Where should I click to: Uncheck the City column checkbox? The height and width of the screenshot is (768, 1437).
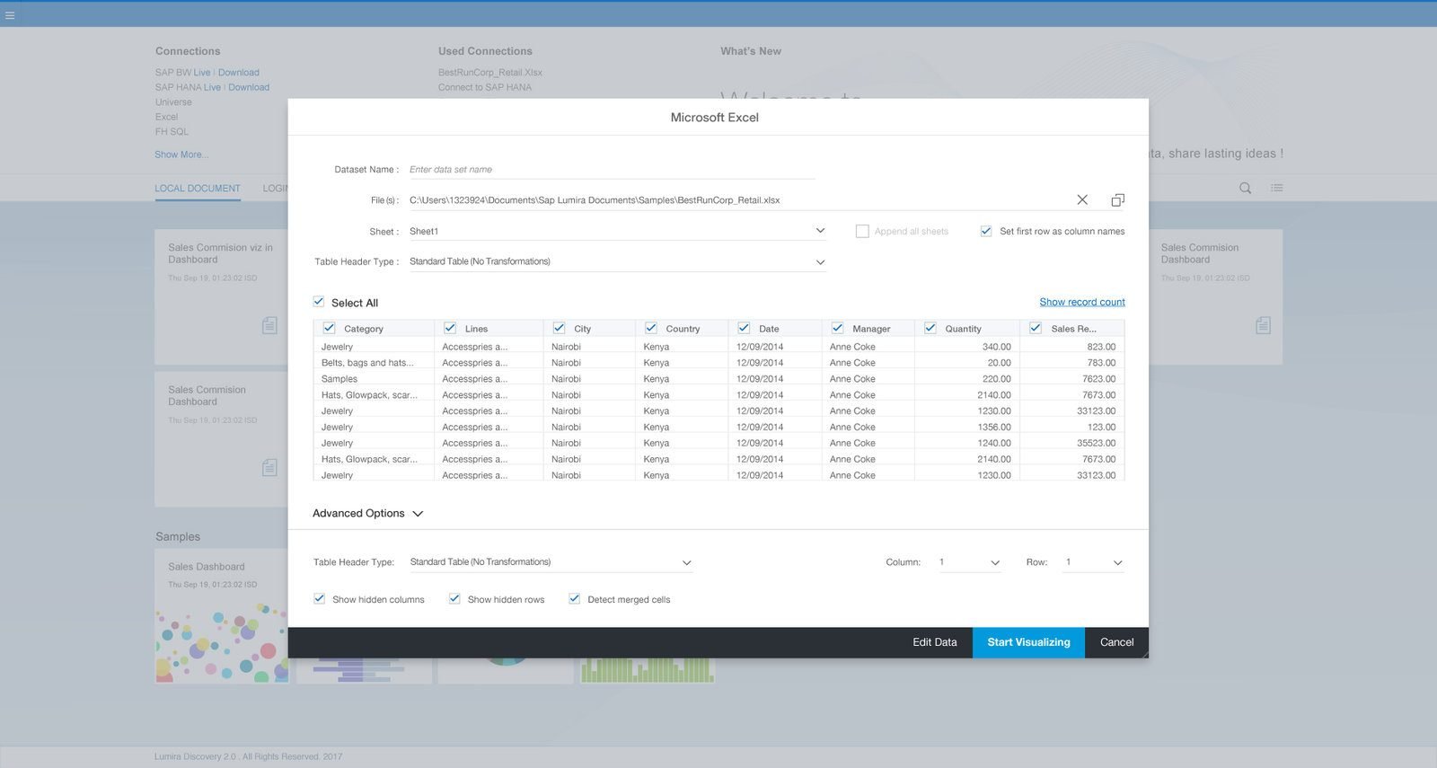point(559,328)
